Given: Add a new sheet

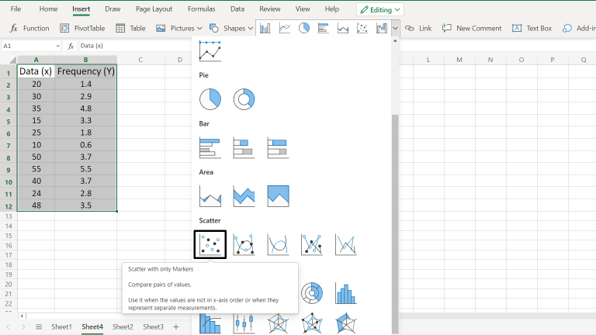Looking at the screenshot, I should (x=176, y=326).
